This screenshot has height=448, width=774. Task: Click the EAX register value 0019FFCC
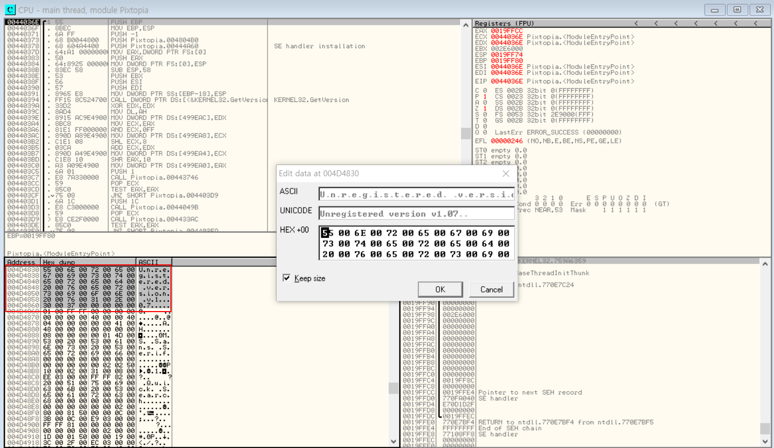[x=506, y=31]
